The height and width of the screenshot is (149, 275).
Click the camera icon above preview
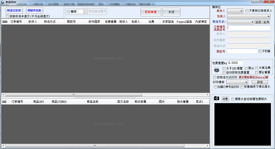(216, 98)
